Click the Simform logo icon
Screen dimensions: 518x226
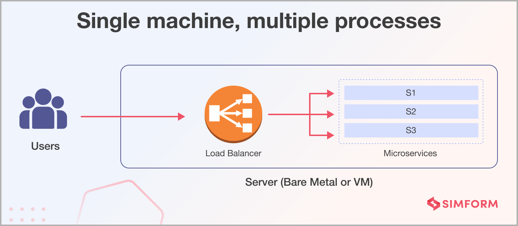tap(434, 204)
